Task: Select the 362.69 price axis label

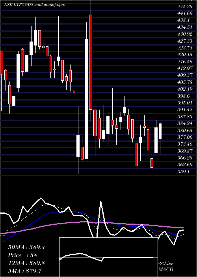Action: 185,165
